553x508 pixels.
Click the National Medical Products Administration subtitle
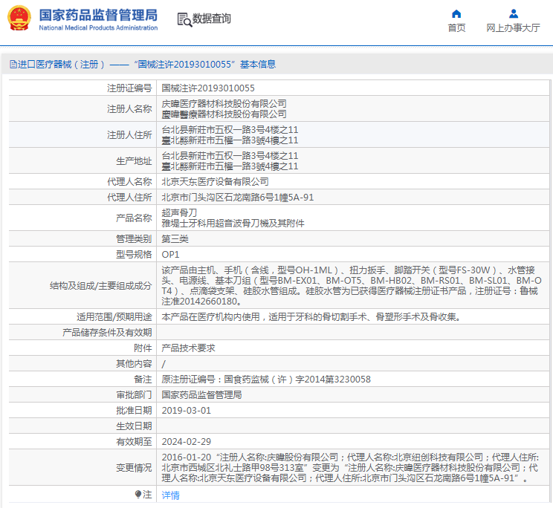click(97, 28)
